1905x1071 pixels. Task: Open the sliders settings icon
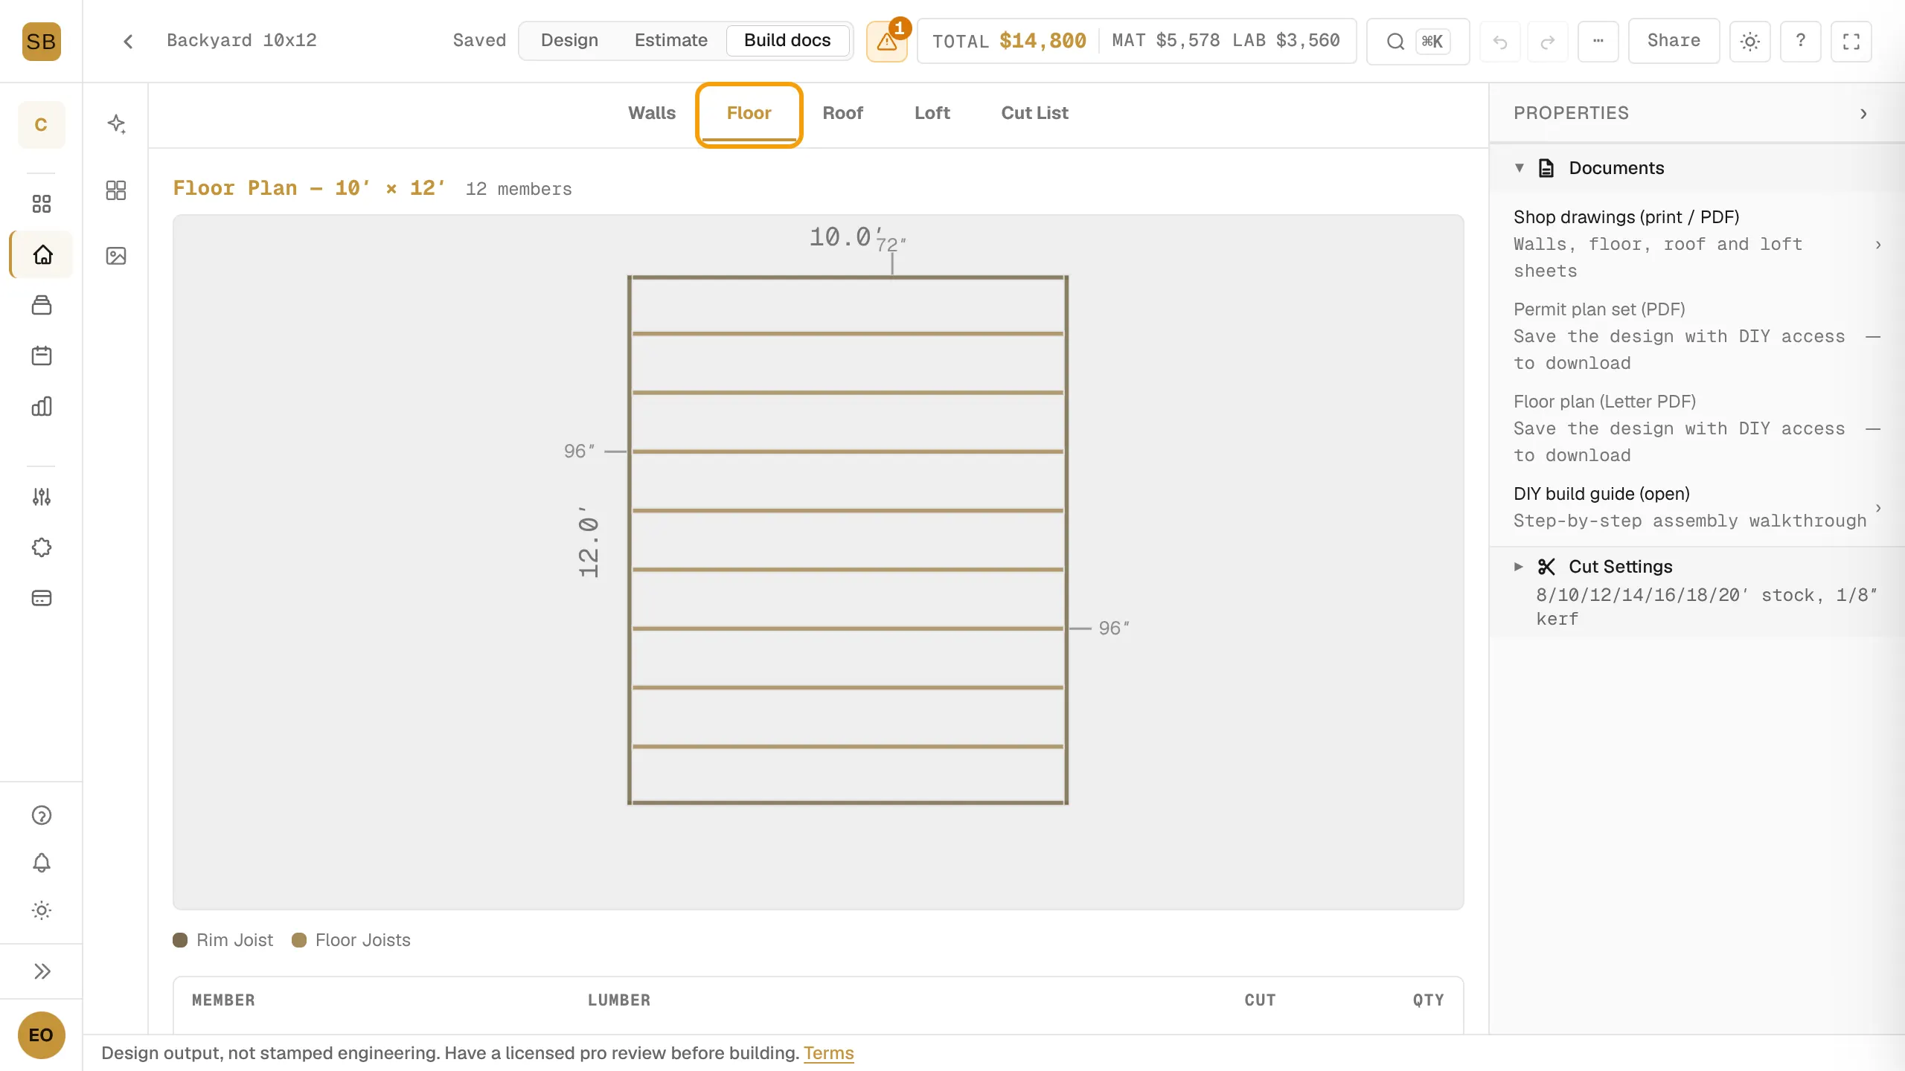tap(42, 497)
